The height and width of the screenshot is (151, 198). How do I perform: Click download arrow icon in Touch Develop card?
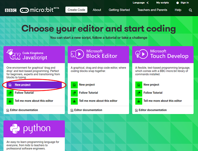coord(139,101)
